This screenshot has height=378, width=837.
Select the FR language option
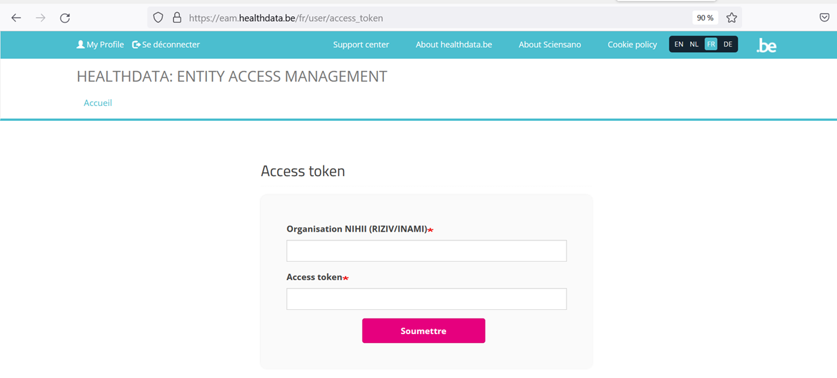[x=711, y=45]
